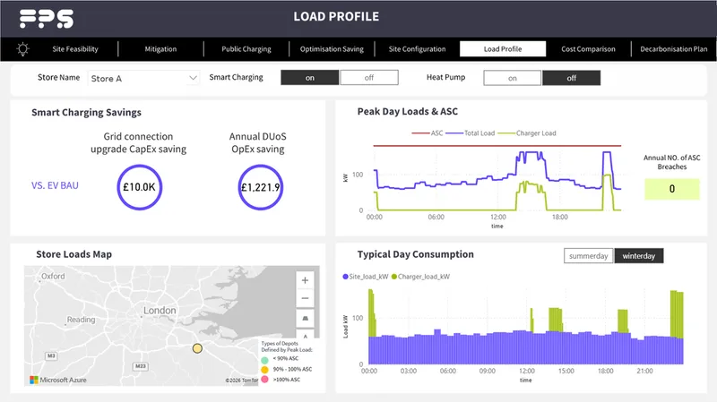
Task: Click Peak Day Loads & ASC heading
Action: click(408, 111)
